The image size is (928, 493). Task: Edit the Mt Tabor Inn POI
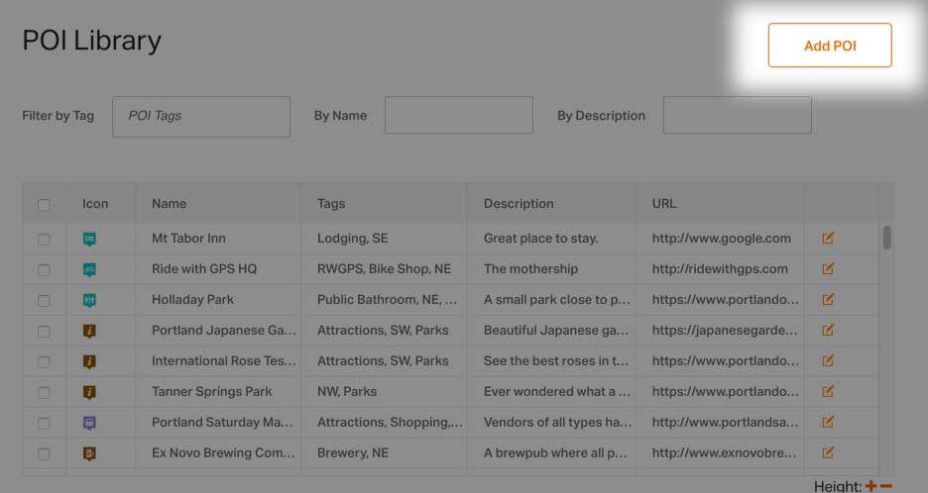pos(828,238)
